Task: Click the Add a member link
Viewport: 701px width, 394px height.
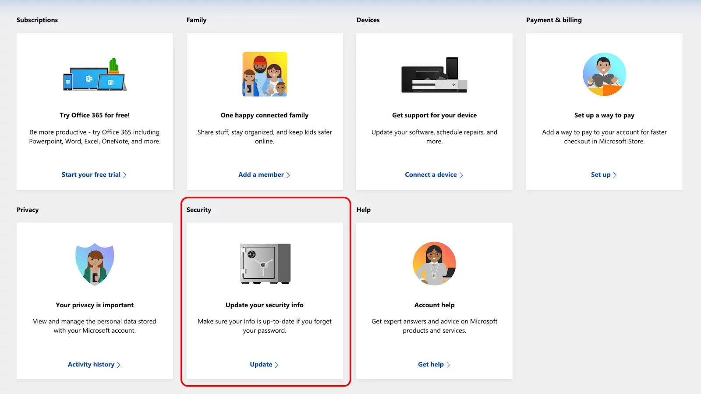Action: pyautogui.click(x=264, y=174)
